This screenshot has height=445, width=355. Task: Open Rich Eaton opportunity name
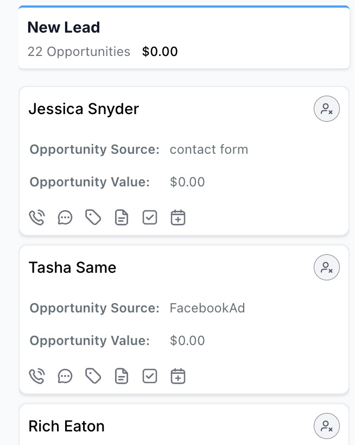tap(66, 426)
